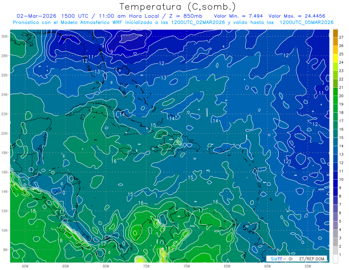
Task: Click the white bottom swatch below 1 on the color scale
Action: coord(335,259)
